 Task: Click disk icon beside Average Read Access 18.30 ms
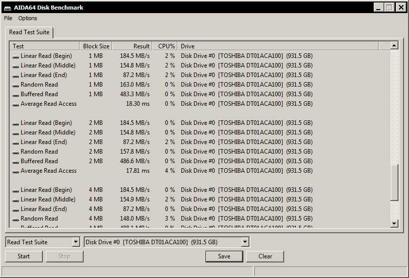(16, 105)
